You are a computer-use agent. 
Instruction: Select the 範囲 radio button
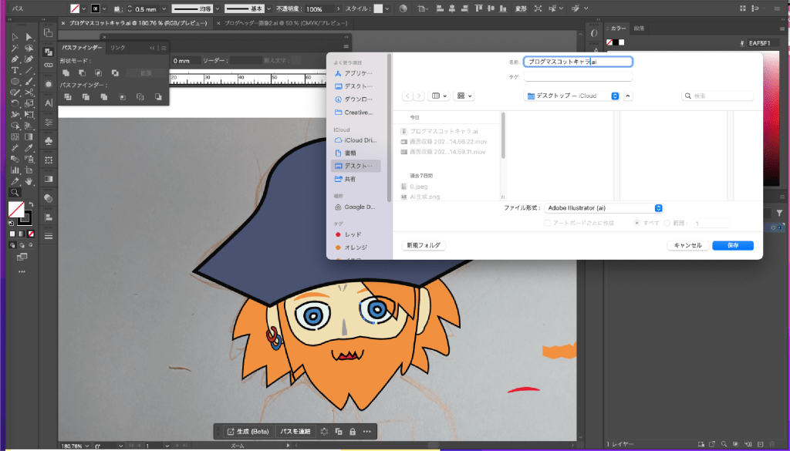point(667,223)
